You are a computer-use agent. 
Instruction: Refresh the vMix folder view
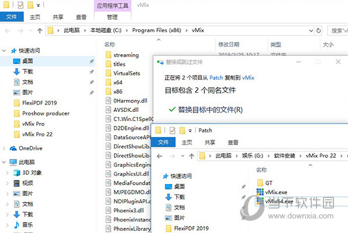click(318, 30)
